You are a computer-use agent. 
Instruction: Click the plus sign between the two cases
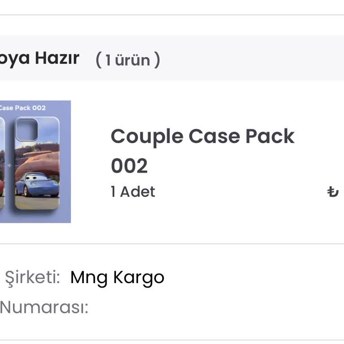coord(9,165)
